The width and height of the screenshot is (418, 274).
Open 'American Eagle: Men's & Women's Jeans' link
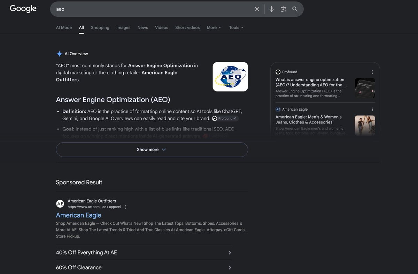[x=309, y=120]
